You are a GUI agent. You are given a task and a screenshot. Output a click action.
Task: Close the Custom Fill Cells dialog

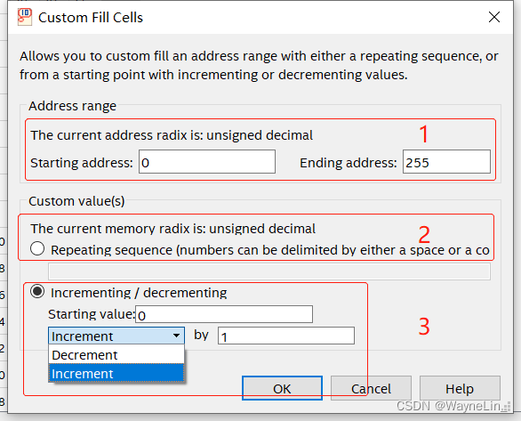pyautogui.click(x=494, y=17)
